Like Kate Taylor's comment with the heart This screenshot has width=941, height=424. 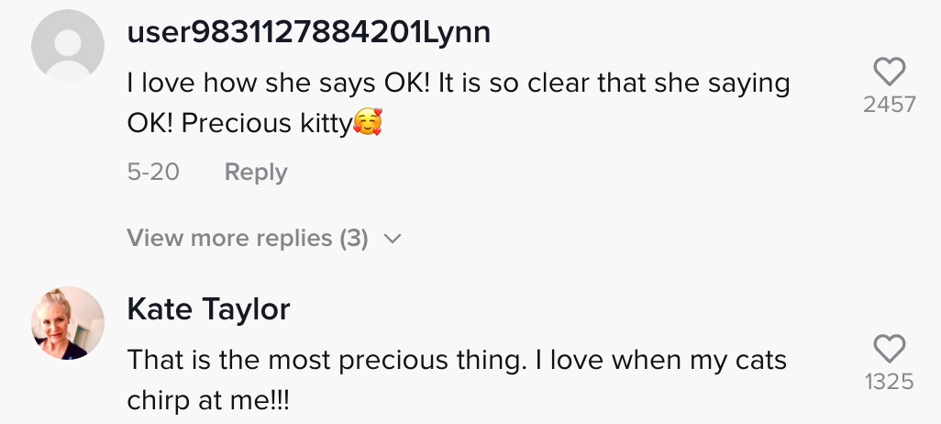click(889, 349)
